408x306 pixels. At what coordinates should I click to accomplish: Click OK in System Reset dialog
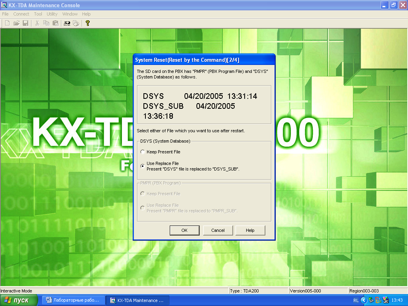click(184, 230)
